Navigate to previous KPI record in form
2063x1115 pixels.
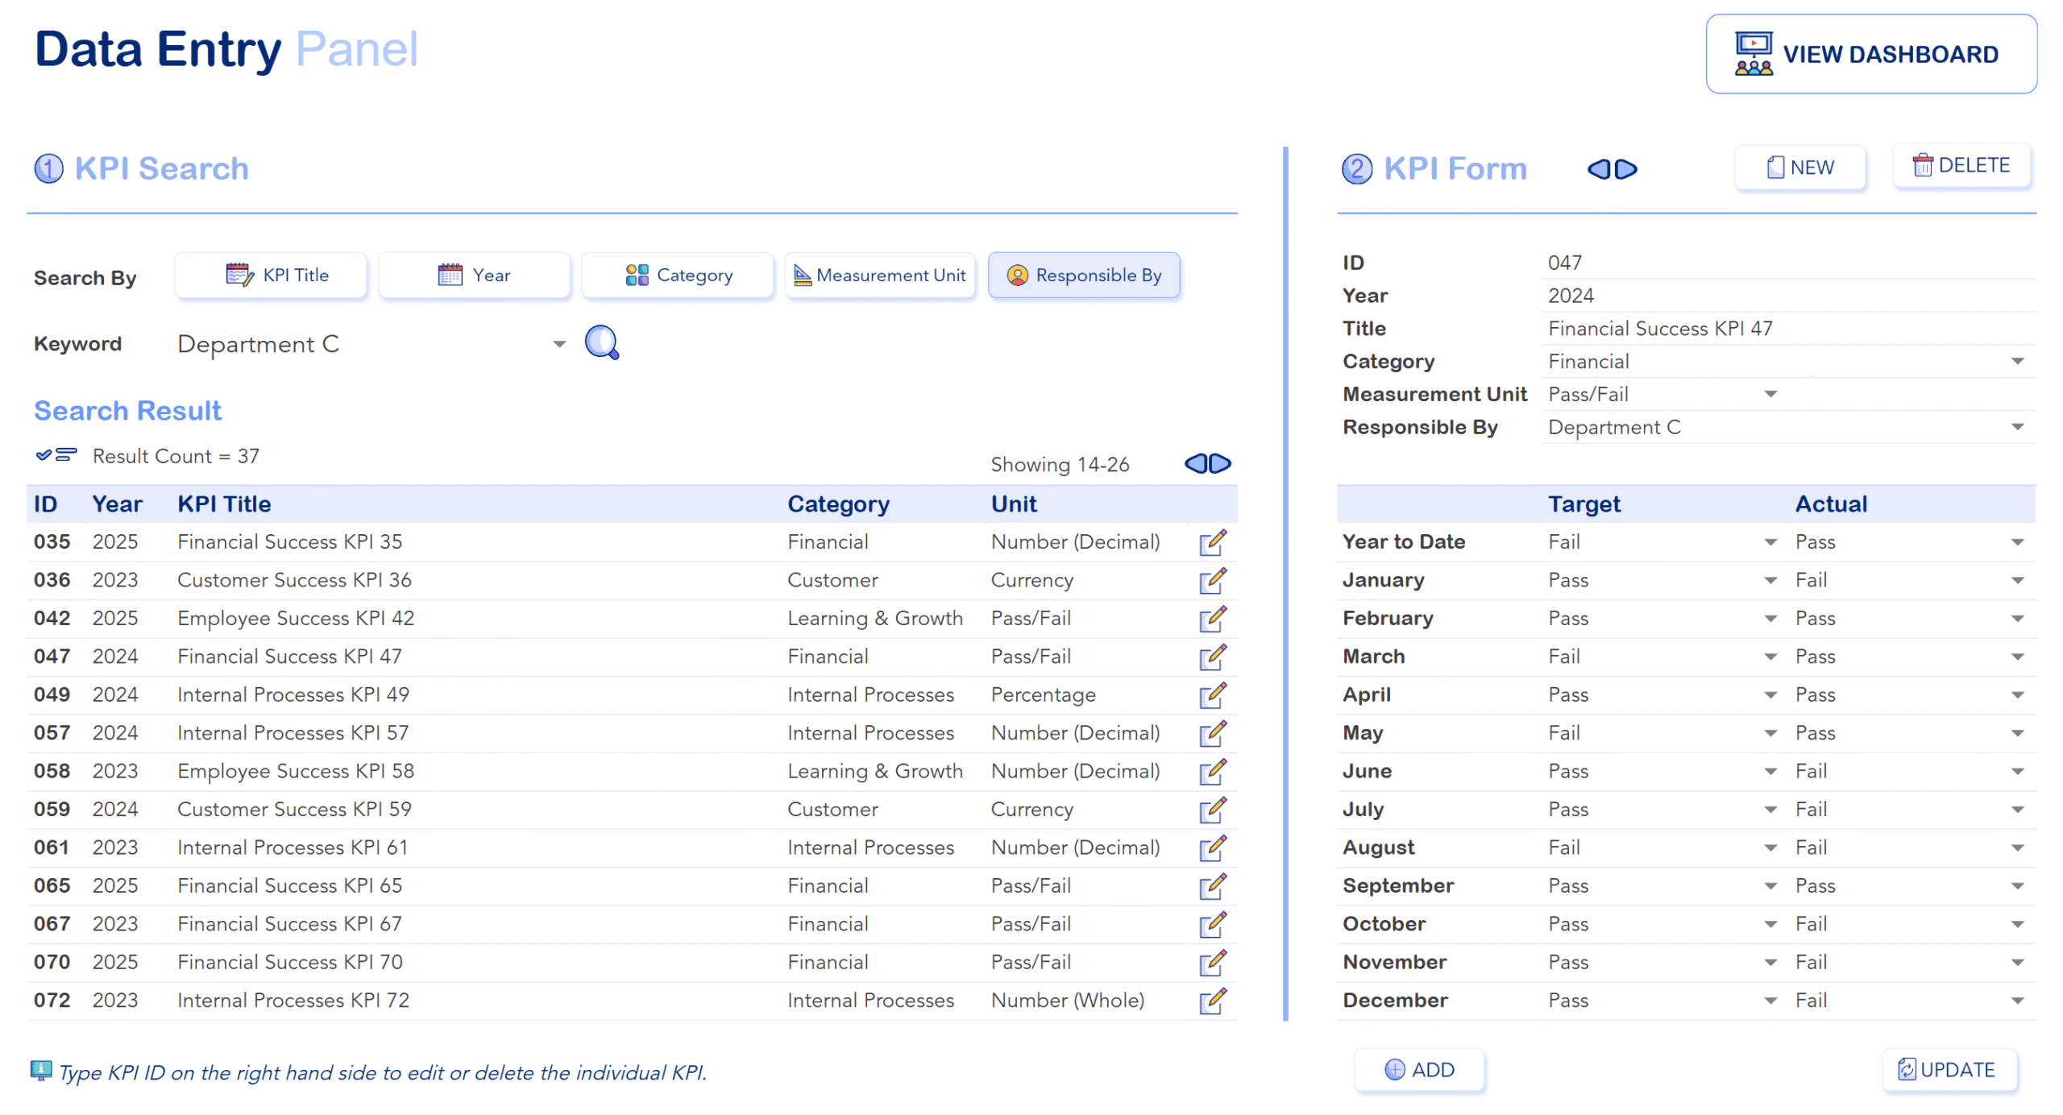click(x=1599, y=169)
